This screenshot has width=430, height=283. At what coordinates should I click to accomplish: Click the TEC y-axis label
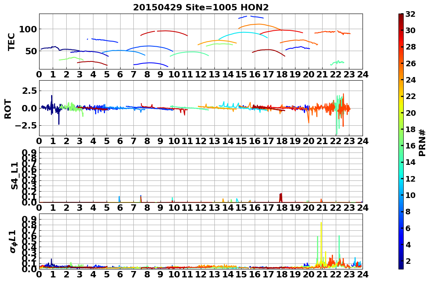point(11,42)
